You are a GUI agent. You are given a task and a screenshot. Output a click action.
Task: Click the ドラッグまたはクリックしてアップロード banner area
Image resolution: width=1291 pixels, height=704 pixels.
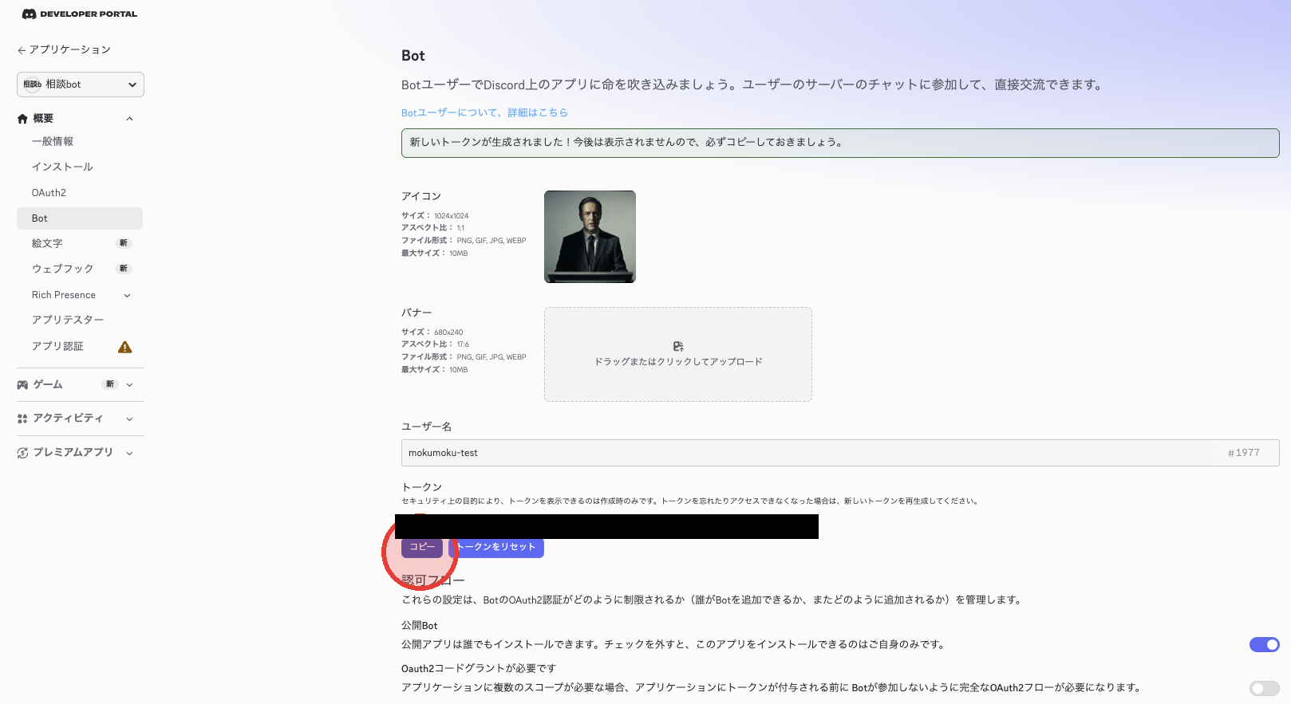(x=678, y=355)
